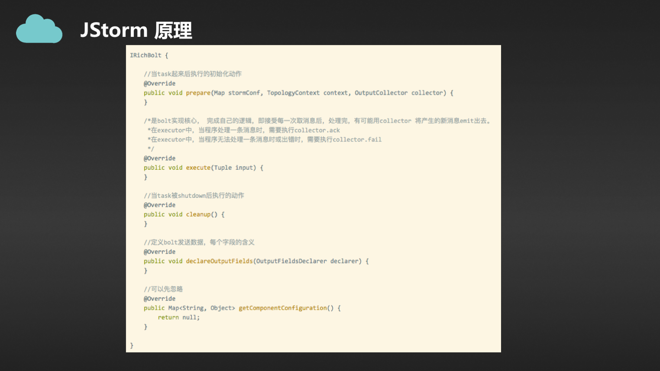Viewport: 660px width, 371px height.
Task: Click the 'Tuple input' parameter text
Action: point(233,168)
